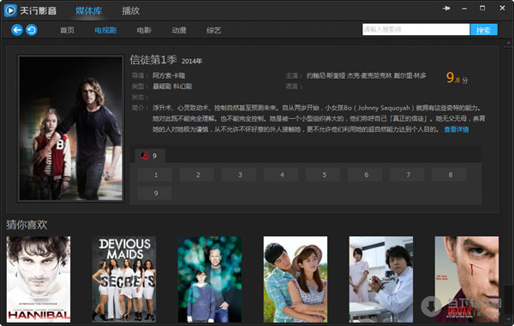Screen dimensions: 514x326
Task: Play episode 6
Action: [366, 175]
